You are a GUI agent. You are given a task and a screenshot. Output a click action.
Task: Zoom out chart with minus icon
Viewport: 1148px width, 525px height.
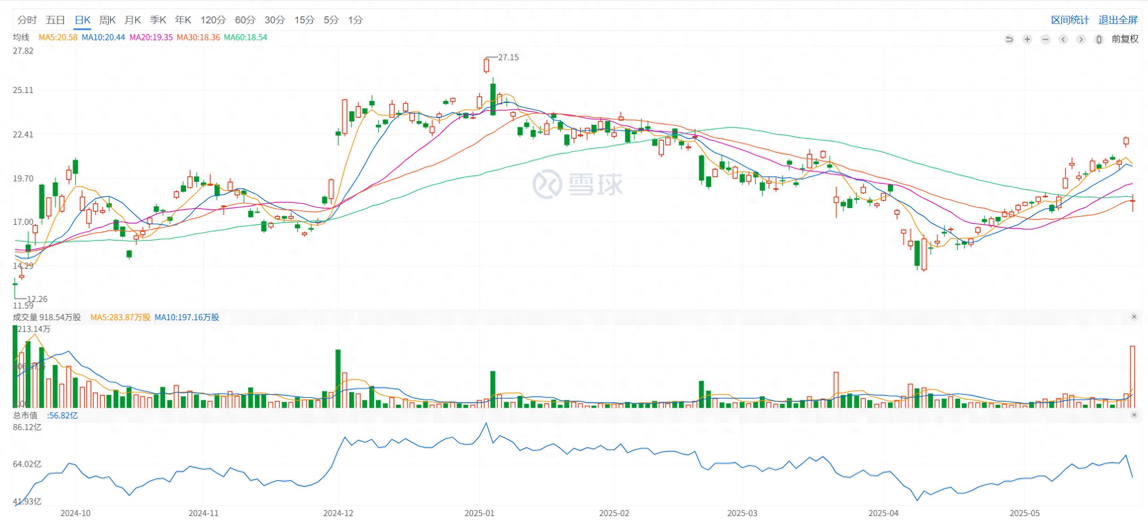1045,39
